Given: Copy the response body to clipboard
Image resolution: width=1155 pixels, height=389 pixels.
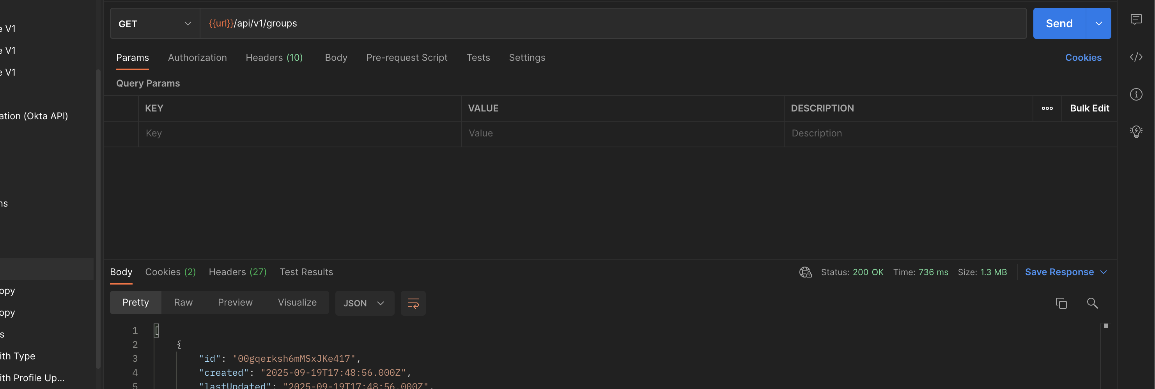Looking at the screenshot, I should click(1061, 303).
